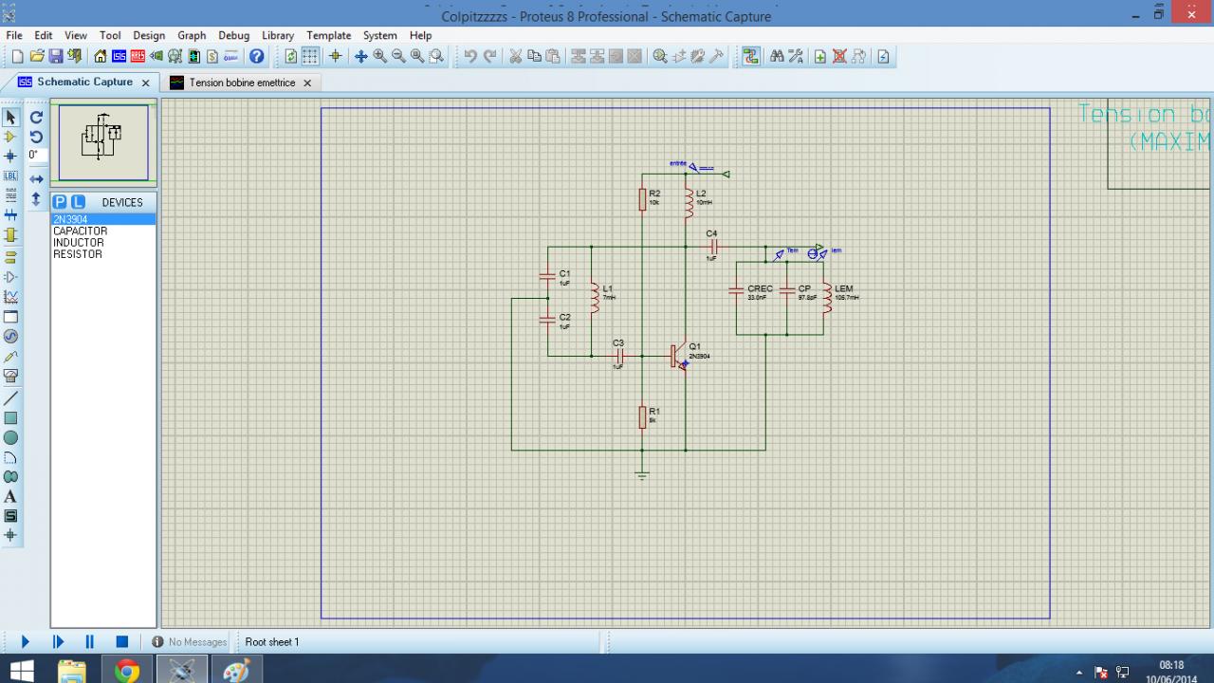The image size is (1214, 683).
Task: Click the rotation angle input field
Action: click(x=36, y=156)
